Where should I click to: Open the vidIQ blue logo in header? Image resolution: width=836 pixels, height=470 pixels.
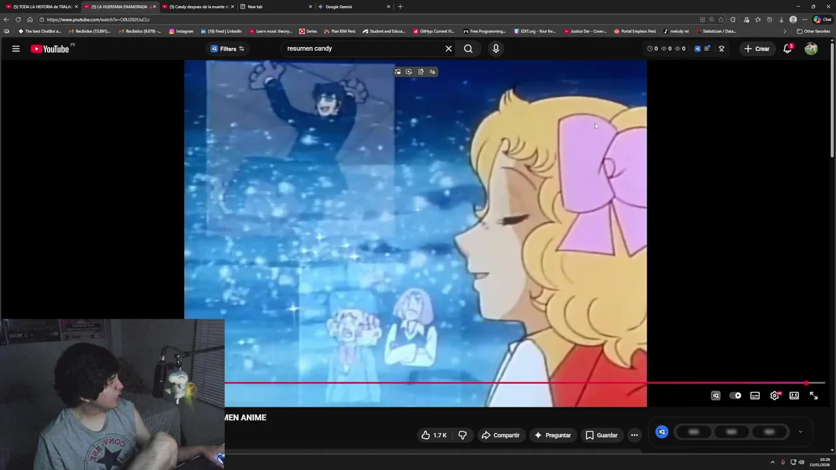698,49
